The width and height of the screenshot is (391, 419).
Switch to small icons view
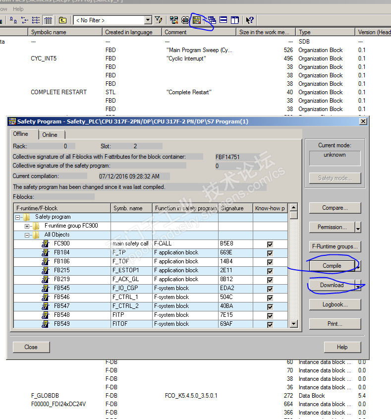[x=25, y=20]
